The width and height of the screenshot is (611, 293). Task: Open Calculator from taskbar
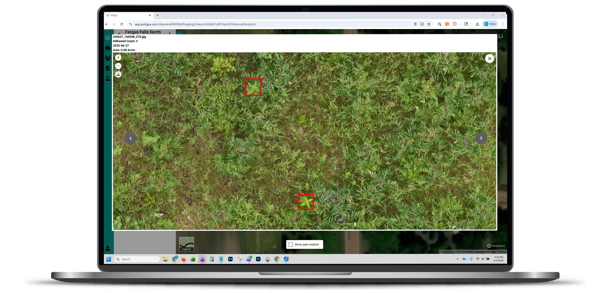click(x=212, y=259)
